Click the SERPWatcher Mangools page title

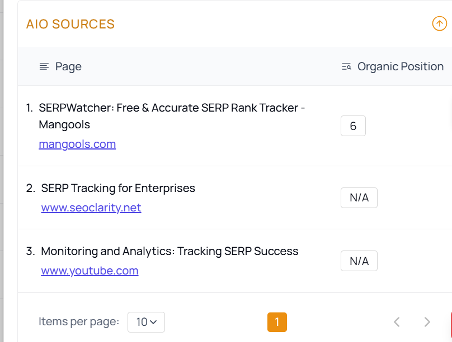(x=172, y=116)
